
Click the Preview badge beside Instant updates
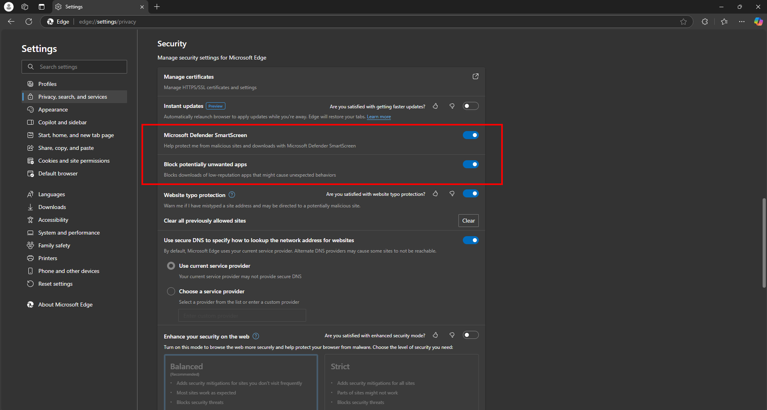(215, 106)
